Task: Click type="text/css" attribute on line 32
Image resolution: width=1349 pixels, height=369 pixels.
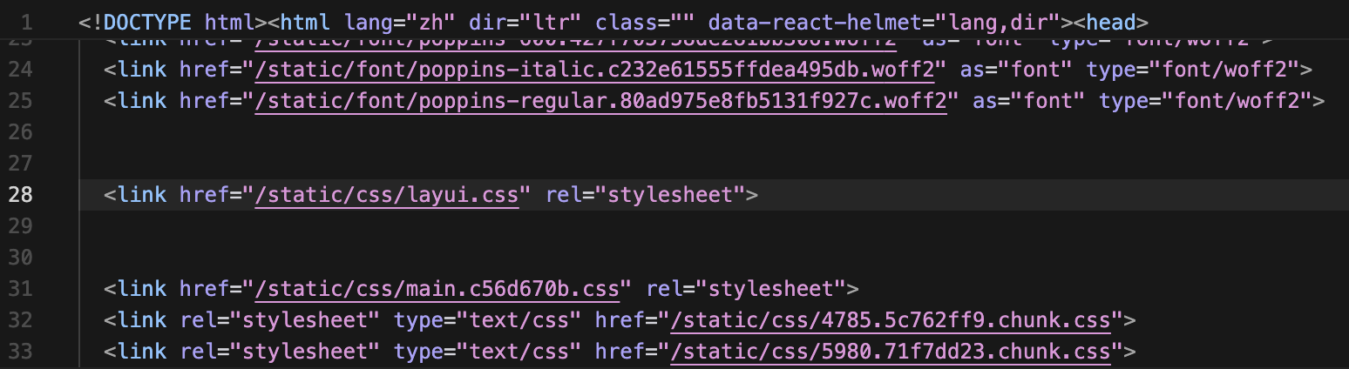Action: click(x=487, y=320)
